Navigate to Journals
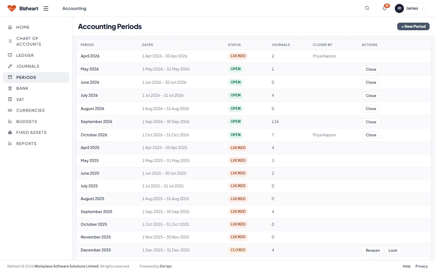Image resolution: width=435 pixels, height=272 pixels. 36,66
